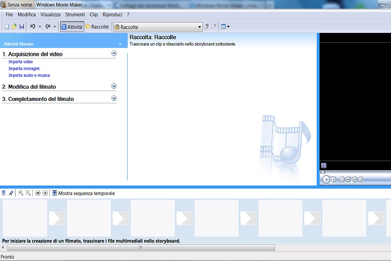The width and height of the screenshot is (391, 261).
Task: Open the File menu
Action: pyautogui.click(x=9, y=15)
